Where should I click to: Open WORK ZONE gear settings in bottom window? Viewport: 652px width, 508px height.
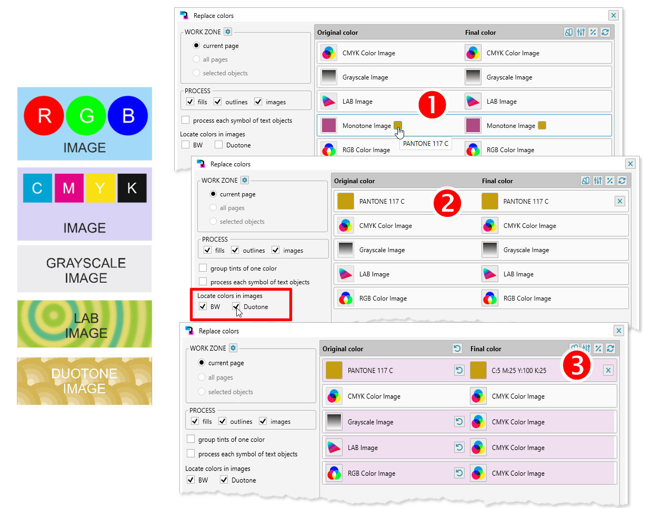[x=233, y=348]
